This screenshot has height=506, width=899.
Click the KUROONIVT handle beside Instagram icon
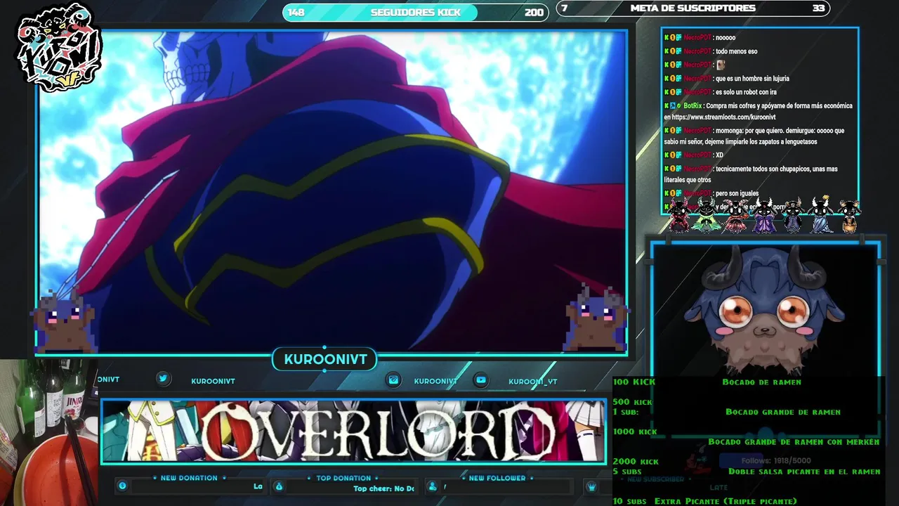point(435,381)
